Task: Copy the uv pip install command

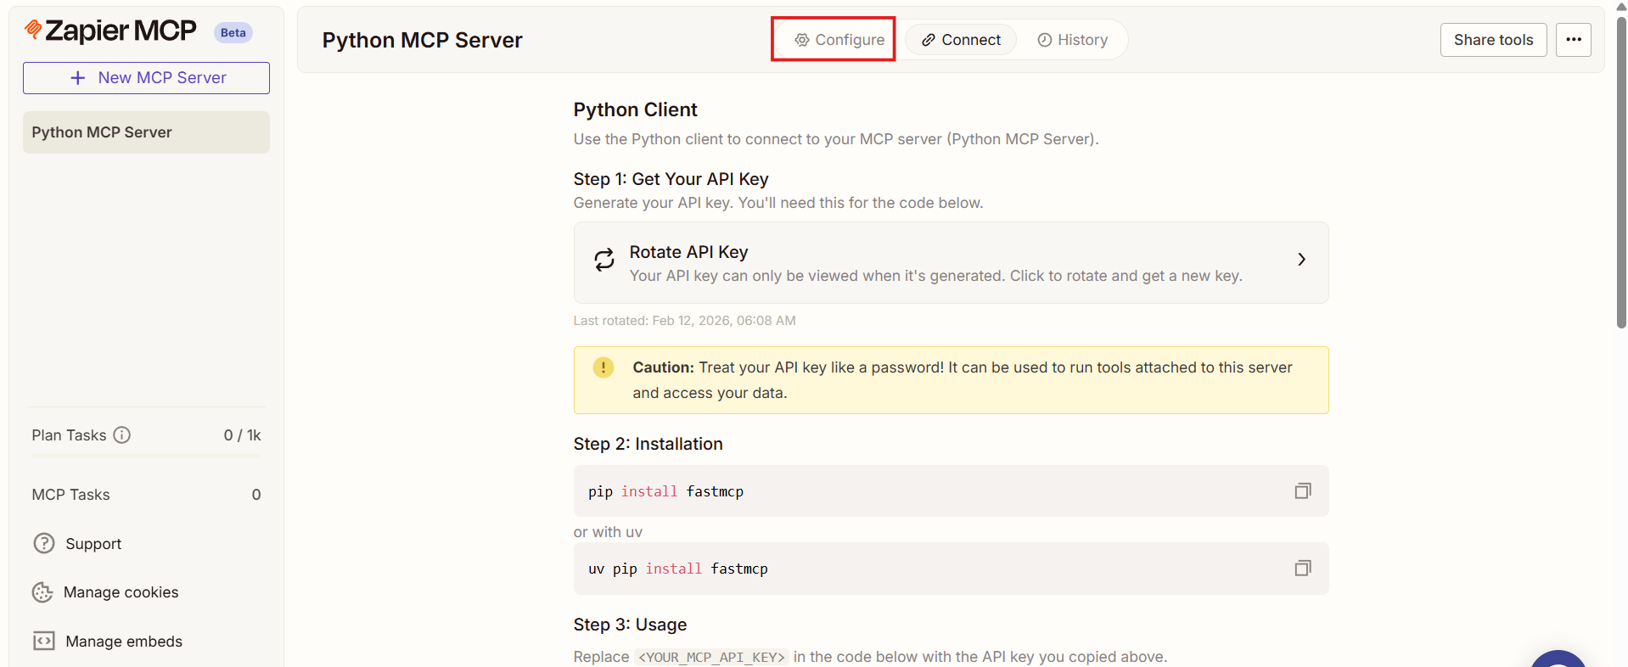Action: point(1302,569)
